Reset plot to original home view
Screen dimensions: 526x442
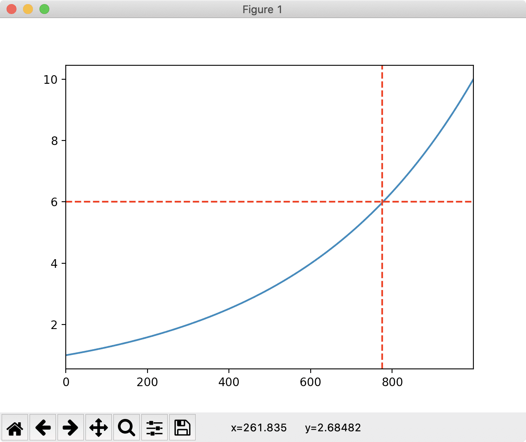pyautogui.click(x=15, y=428)
